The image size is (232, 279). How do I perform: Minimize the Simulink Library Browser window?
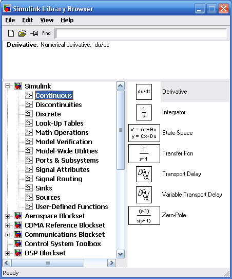click(200, 9)
